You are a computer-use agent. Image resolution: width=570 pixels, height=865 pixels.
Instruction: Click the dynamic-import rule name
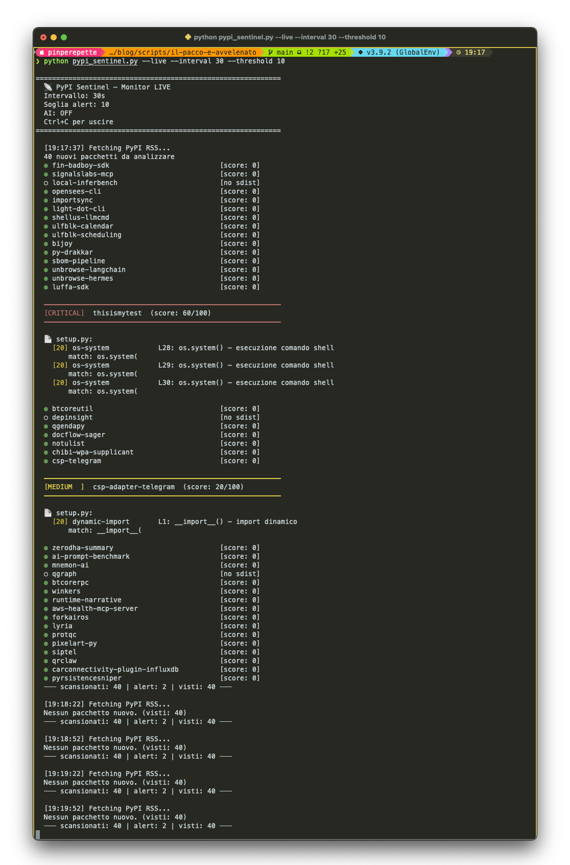[101, 521]
